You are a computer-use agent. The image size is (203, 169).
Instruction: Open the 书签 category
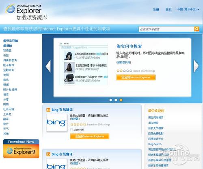point(6,55)
